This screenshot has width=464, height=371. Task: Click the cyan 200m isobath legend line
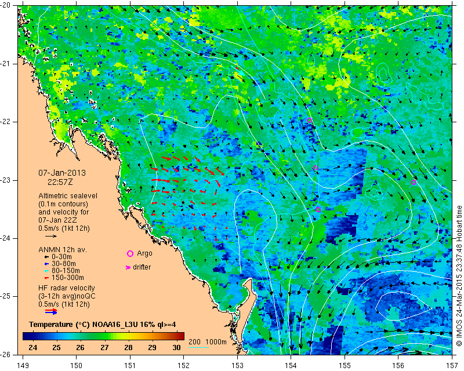click(198, 347)
